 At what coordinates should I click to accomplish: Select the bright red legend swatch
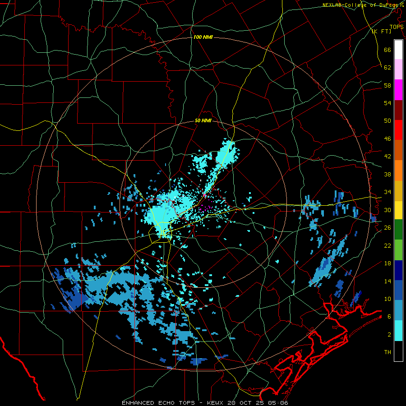[x=398, y=130]
